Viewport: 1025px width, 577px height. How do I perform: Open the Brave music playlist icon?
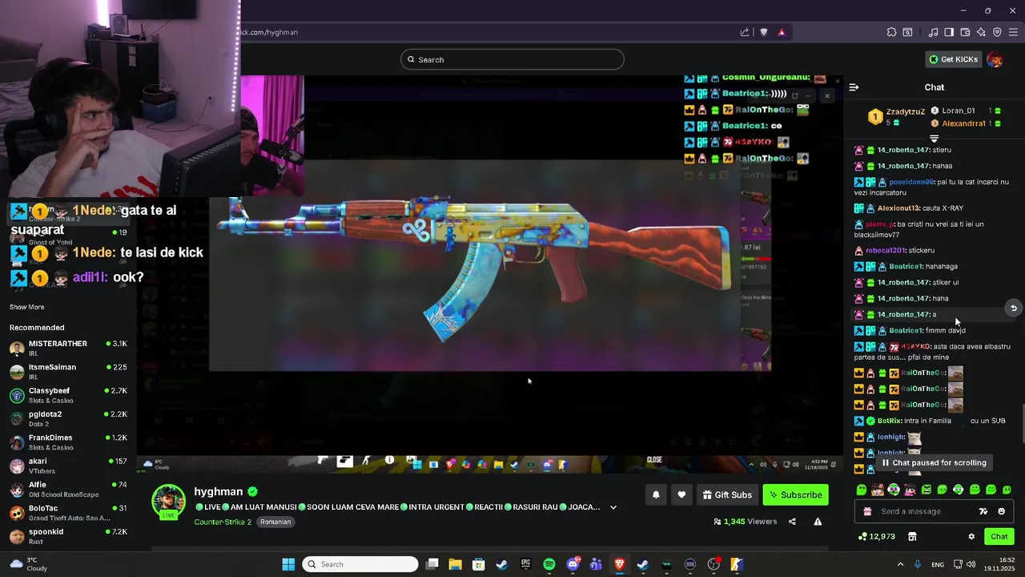pos(933,32)
